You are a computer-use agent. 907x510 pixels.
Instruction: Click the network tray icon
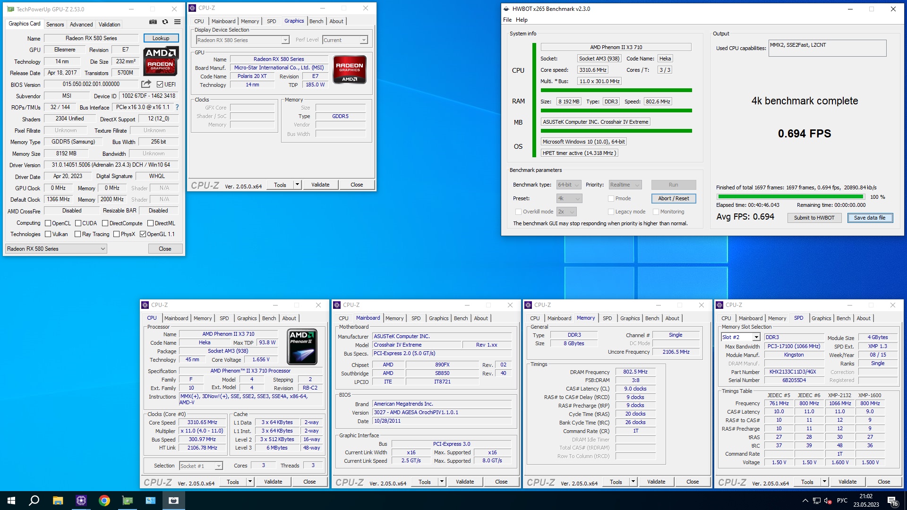(x=816, y=501)
